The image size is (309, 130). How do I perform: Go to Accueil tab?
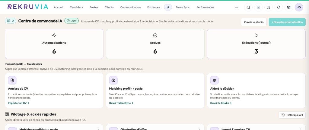(59, 7)
